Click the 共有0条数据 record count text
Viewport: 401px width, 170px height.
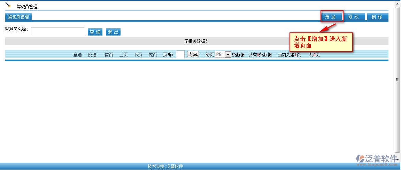(x=260, y=55)
